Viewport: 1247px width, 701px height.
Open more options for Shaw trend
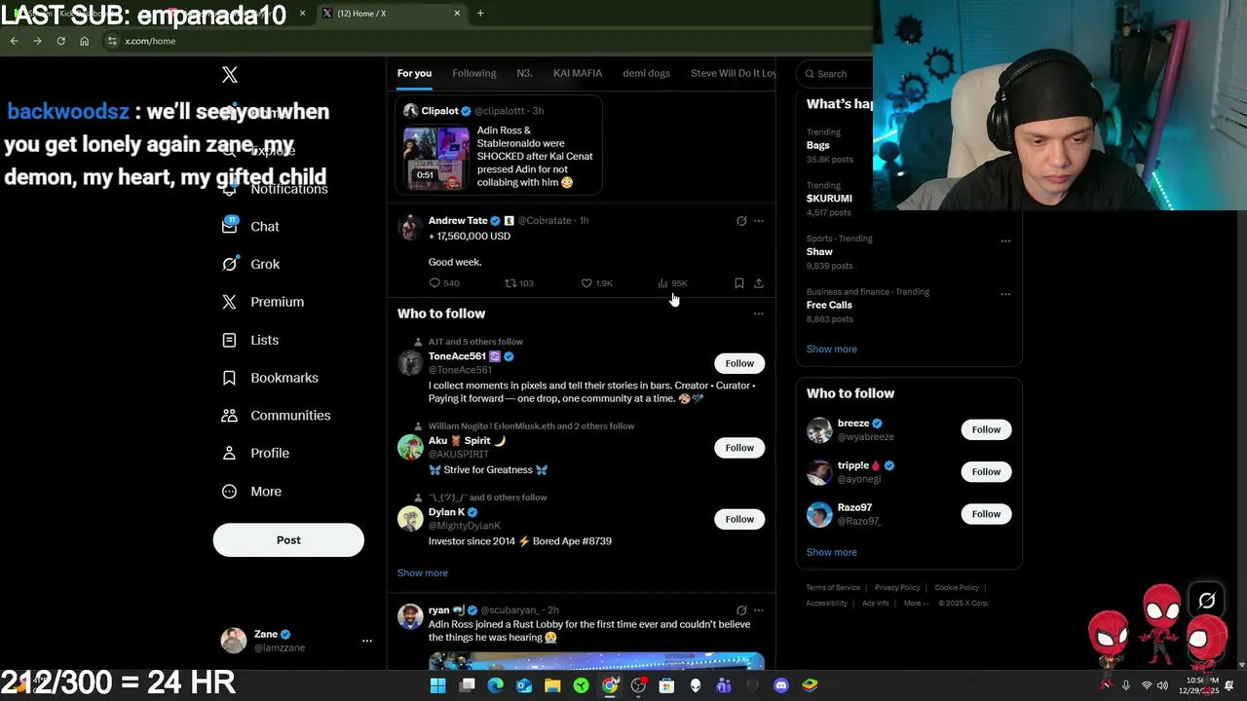pyautogui.click(x=1005, y=240)
